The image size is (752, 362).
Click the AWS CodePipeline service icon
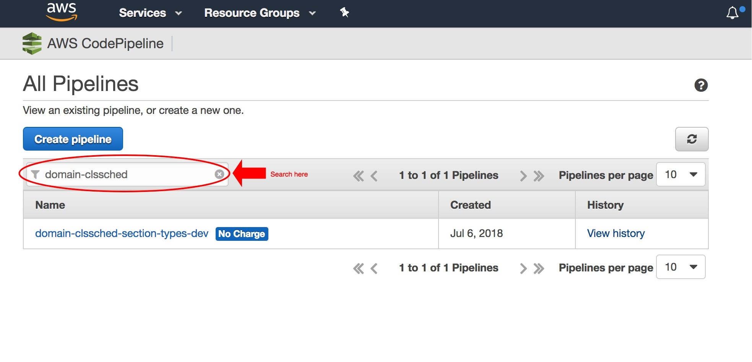click(32, 44)
